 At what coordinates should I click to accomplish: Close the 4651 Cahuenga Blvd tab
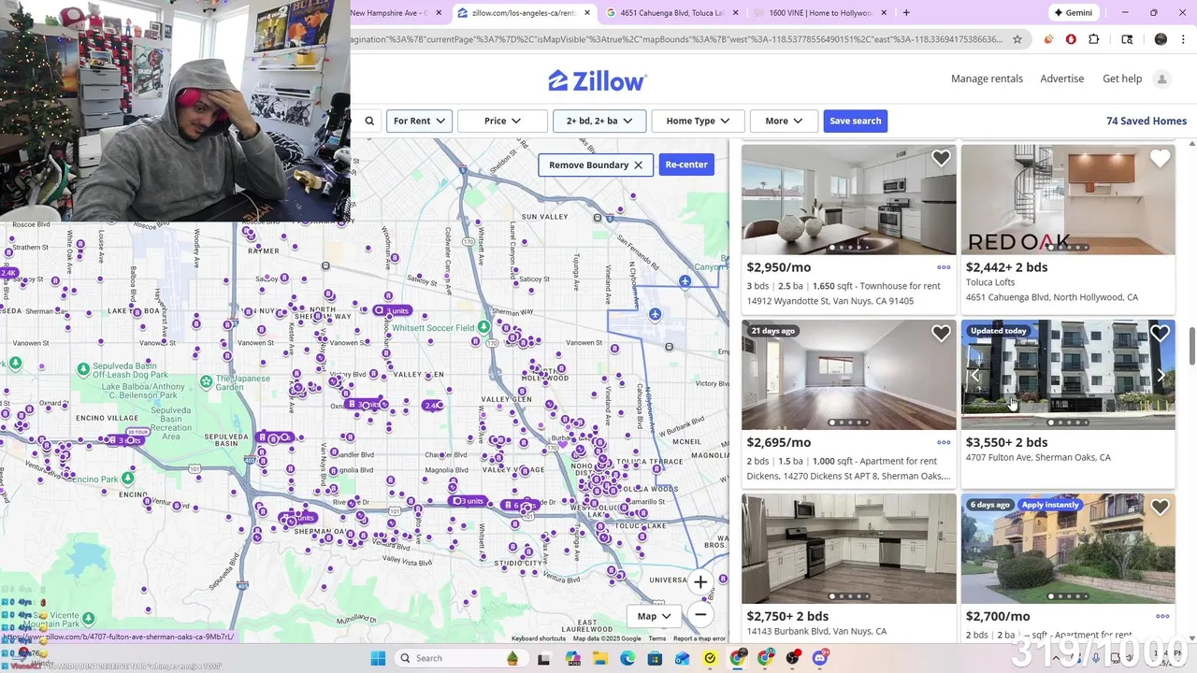pyautogui.click(x=736, y=13)
